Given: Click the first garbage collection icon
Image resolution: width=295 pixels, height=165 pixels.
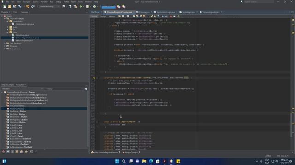Looking at the screenshot, I should (x=118, y=6).
